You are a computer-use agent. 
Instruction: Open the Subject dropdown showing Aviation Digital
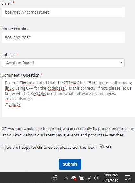point(63,63)
